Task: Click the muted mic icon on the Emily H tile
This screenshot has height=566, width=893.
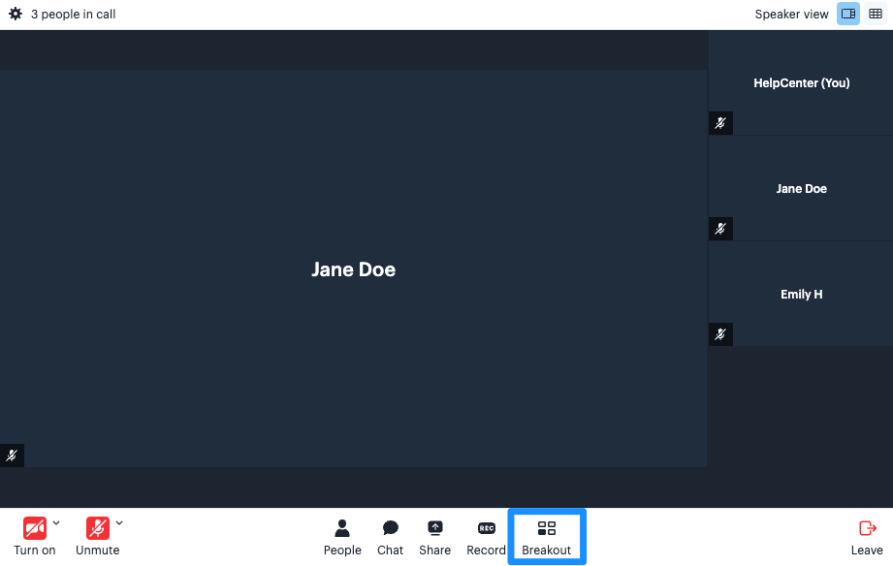Action: [x=720, y=334]
